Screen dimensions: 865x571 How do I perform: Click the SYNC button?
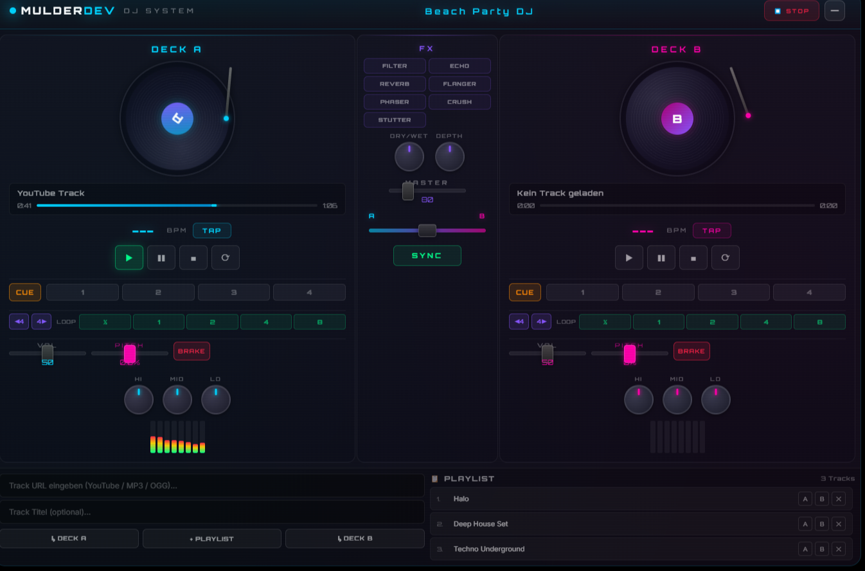pos(427,255)
